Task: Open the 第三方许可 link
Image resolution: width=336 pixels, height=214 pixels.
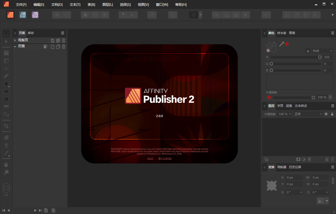Action: 165,158
